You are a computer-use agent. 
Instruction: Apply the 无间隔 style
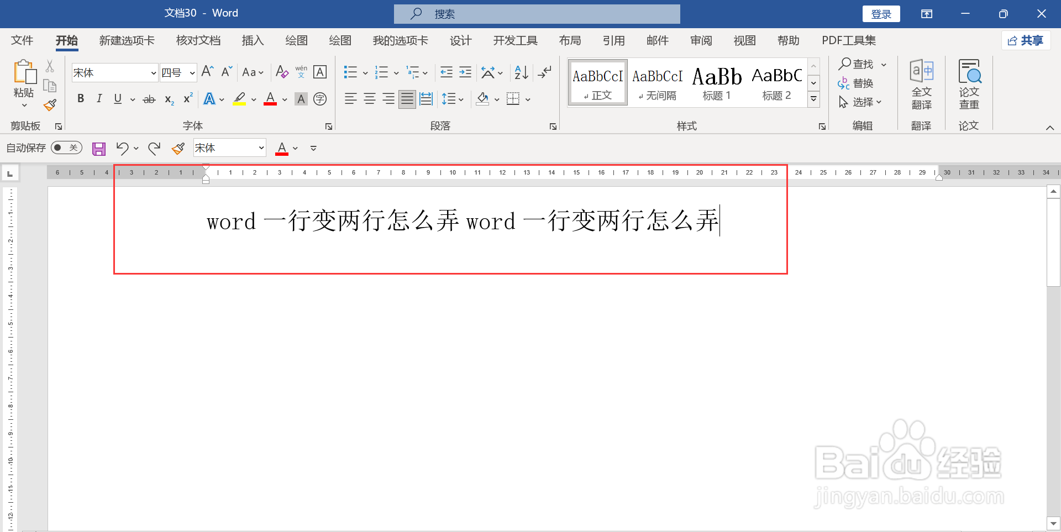tap(657, 82)
